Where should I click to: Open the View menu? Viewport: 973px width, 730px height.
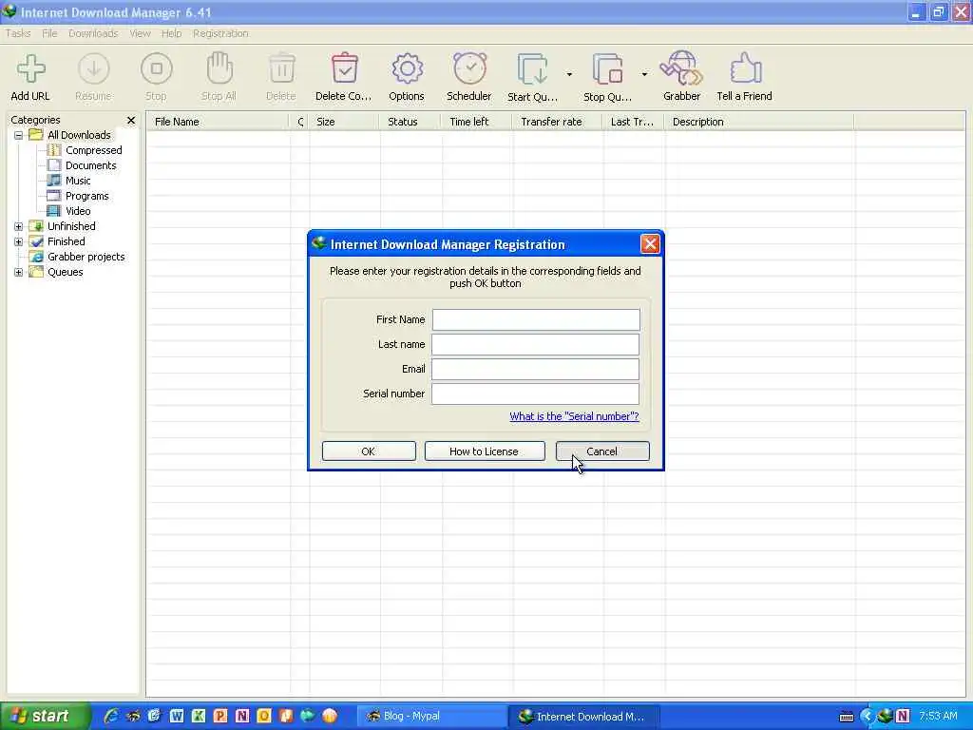141,33
